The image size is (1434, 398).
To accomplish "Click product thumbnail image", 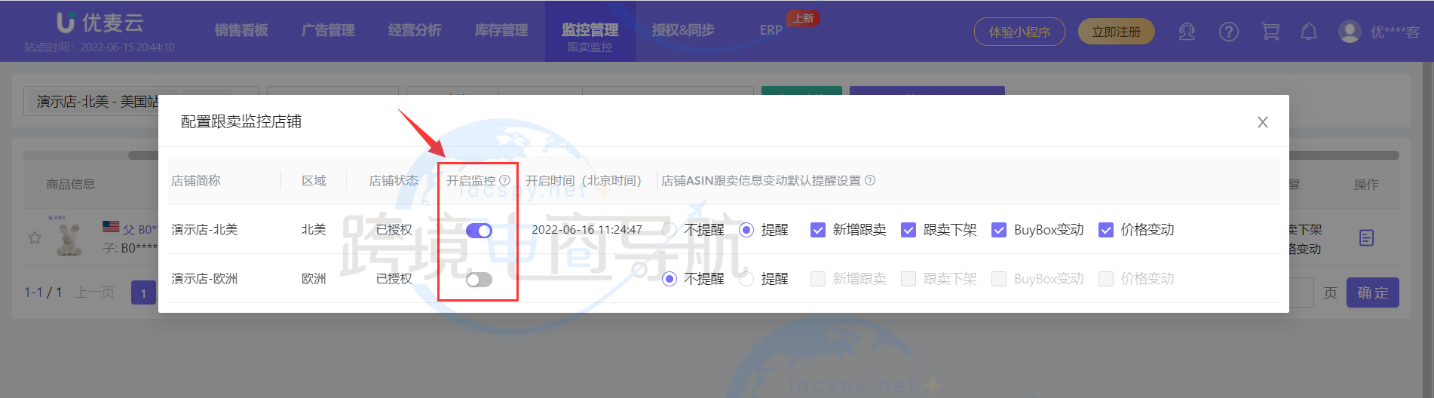I will (x=68, y=237).
